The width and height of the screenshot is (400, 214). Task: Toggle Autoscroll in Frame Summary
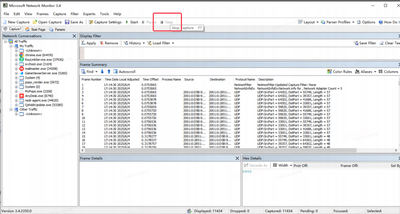(124, 72)
